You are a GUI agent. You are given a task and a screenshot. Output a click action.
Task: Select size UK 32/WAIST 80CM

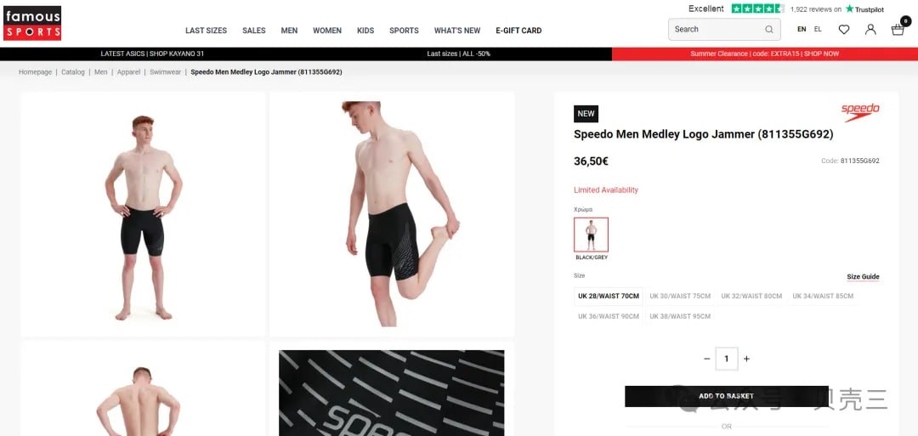[x=751, y=296]
